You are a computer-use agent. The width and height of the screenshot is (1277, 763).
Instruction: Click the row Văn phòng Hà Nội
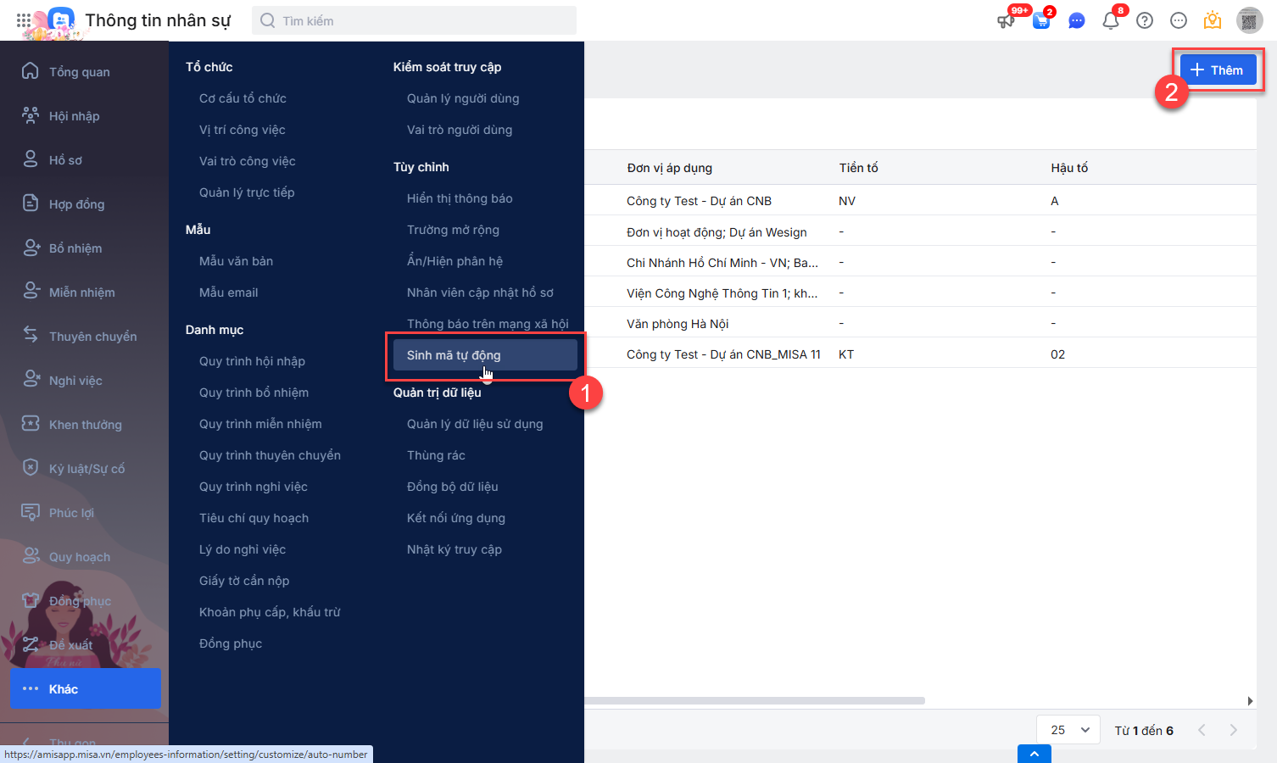tap(920, 324)
